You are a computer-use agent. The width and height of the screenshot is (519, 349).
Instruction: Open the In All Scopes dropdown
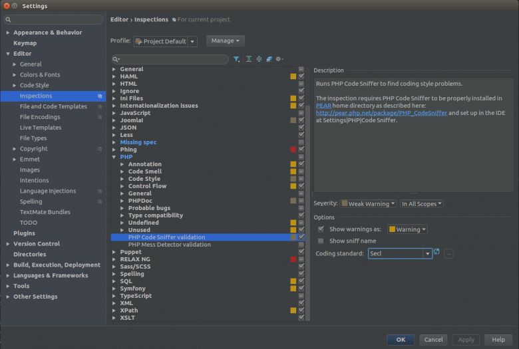click(422, 204)
